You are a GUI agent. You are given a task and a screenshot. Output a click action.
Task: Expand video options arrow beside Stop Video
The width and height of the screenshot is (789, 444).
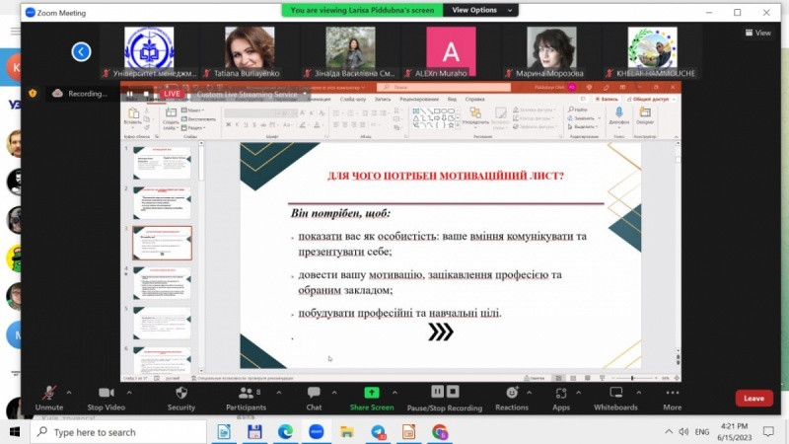click(x=129, y=392)
